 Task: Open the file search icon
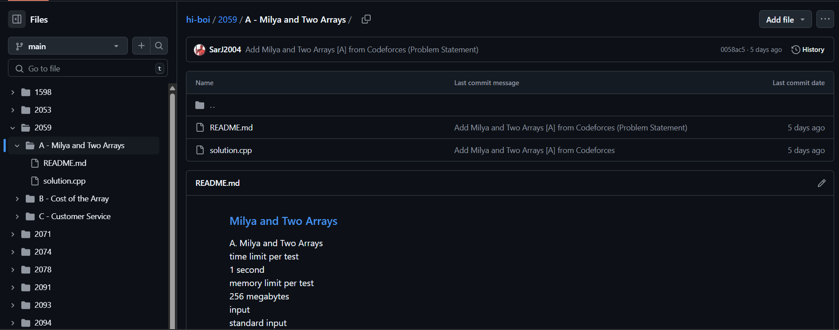click(x=159, y=46)
